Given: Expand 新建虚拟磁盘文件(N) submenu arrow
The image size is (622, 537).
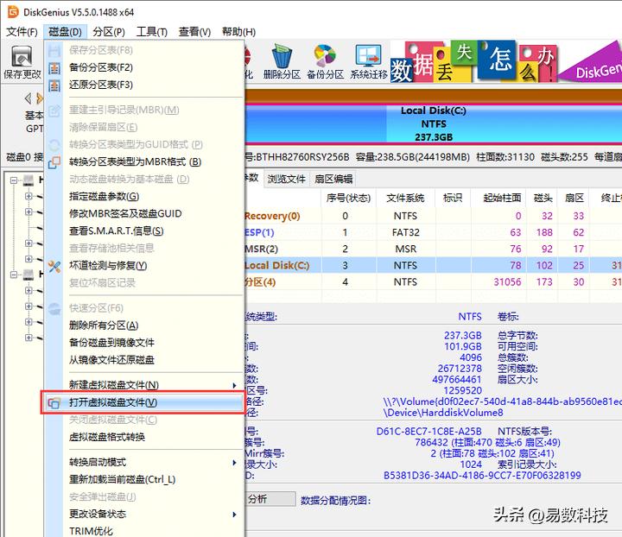Looking at the screenshot, I should coord(234,386).
